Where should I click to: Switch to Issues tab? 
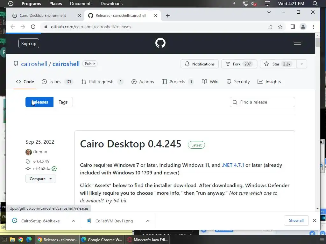(x=57, y=82)
